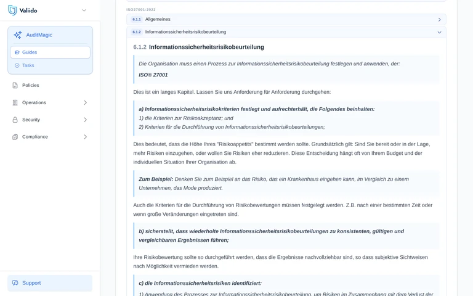
Task: Click the 6.1.1 number badge
Action: tap(136, 19)
